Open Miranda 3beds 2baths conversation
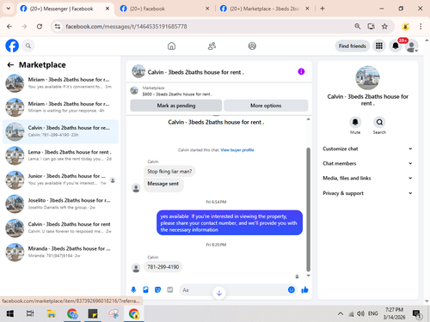This screenshot has width=430, height=322. click(x=60, y=252)
